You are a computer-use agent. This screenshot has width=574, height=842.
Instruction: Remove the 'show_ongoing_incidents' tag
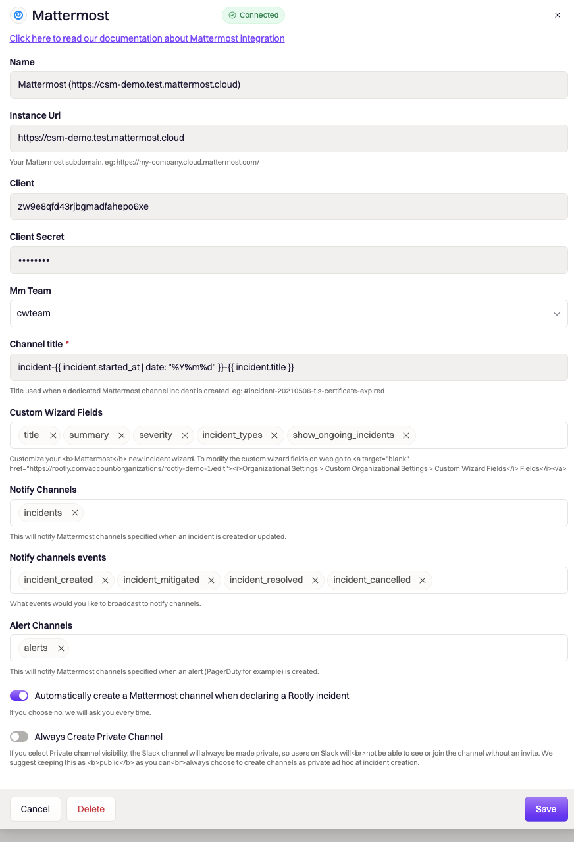point(406,435)
